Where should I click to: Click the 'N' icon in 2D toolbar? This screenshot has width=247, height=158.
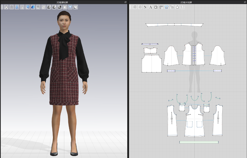[x=145, y=7]
